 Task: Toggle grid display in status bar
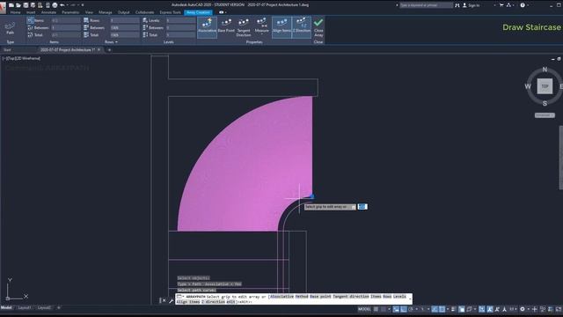(x=376, y=309)
